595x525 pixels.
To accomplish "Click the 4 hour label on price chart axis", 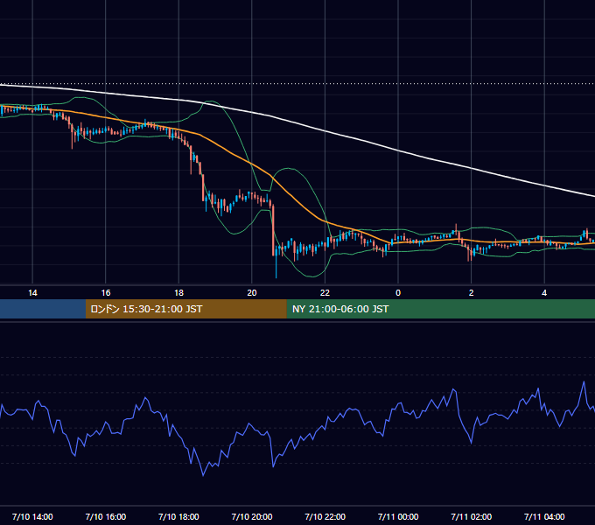I will [544, 293].
